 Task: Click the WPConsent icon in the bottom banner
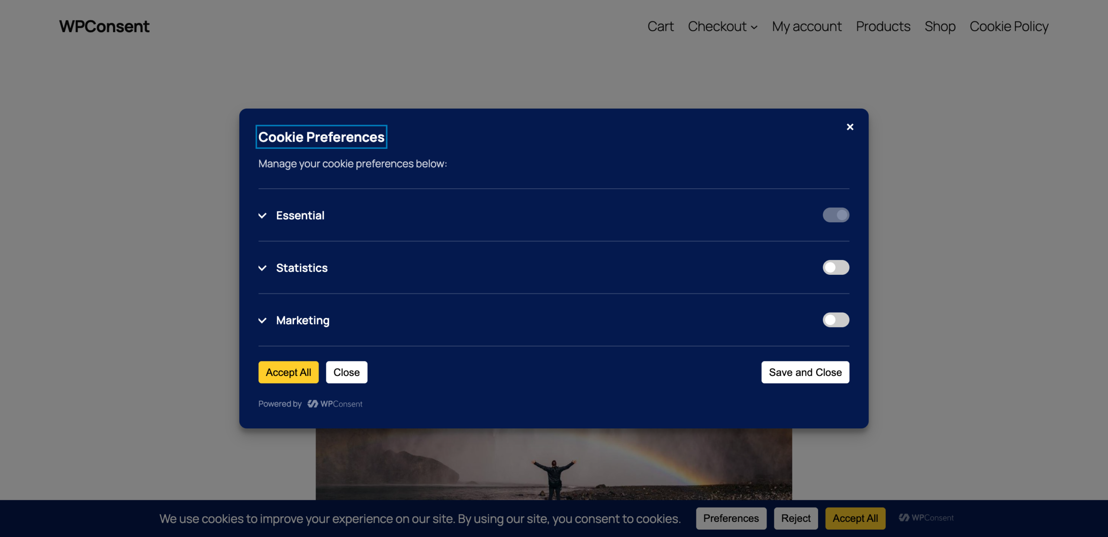pos(904,518)
